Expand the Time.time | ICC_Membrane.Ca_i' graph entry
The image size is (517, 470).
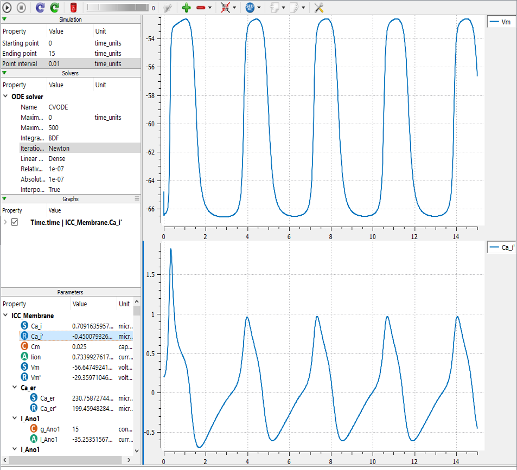(x=5, y=222)
